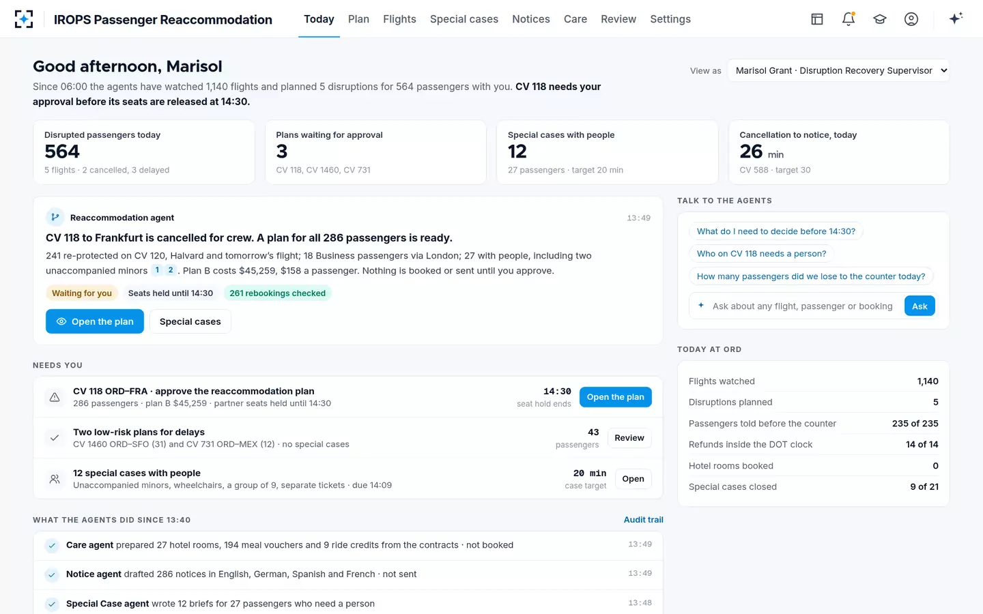This screenshot has width=983, height=614.
Task: Click the Notice agent checkmark icon
Action: [x=51, y=574]
